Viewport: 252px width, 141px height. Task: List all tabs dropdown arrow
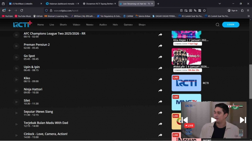[x=220, y=4]
